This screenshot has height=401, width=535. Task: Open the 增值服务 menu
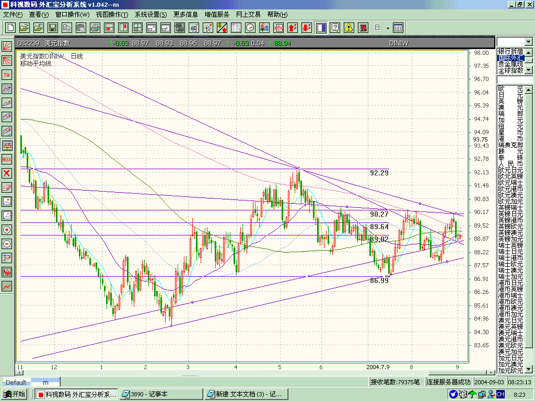217,14
